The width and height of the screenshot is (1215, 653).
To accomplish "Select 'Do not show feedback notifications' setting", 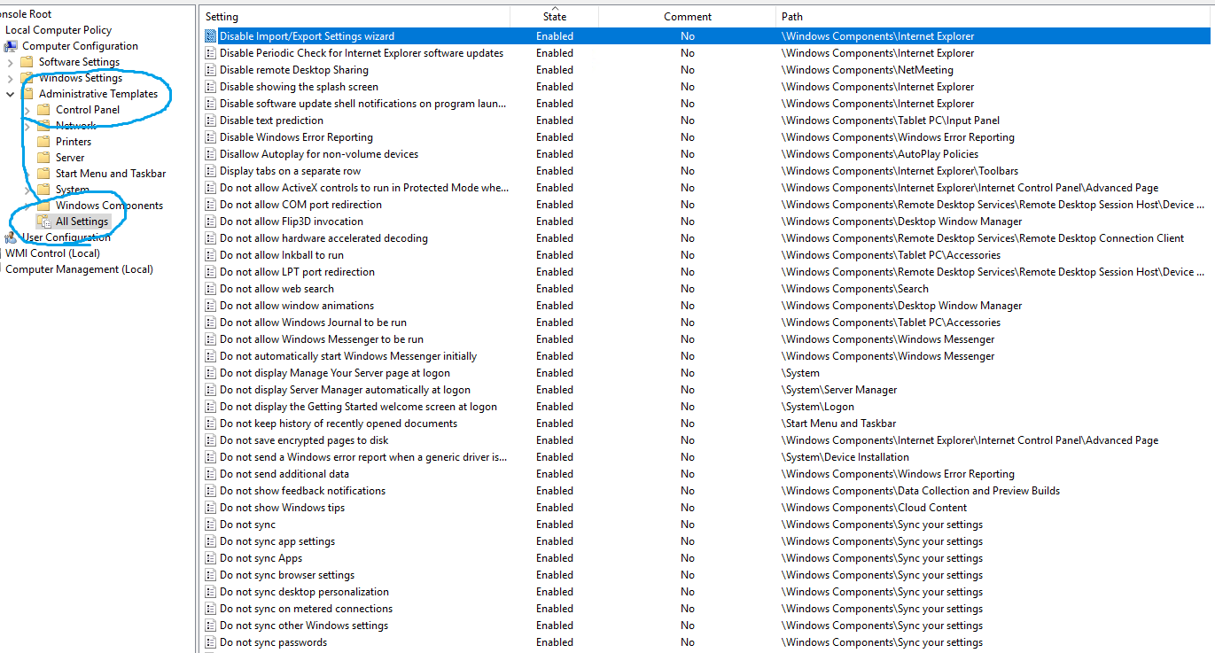I will 302,491.
